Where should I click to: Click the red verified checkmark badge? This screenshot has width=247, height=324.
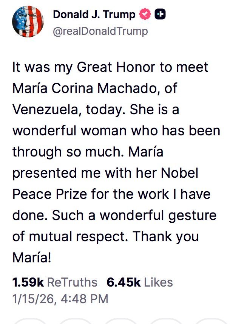coord(145,15)
